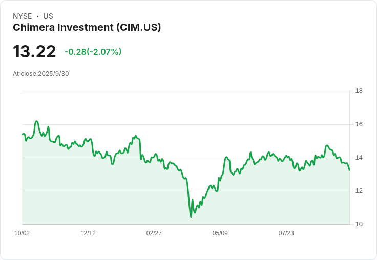The image size is (377, 260).
Task: Click the 18 price axis label
Action: point(359,91)
